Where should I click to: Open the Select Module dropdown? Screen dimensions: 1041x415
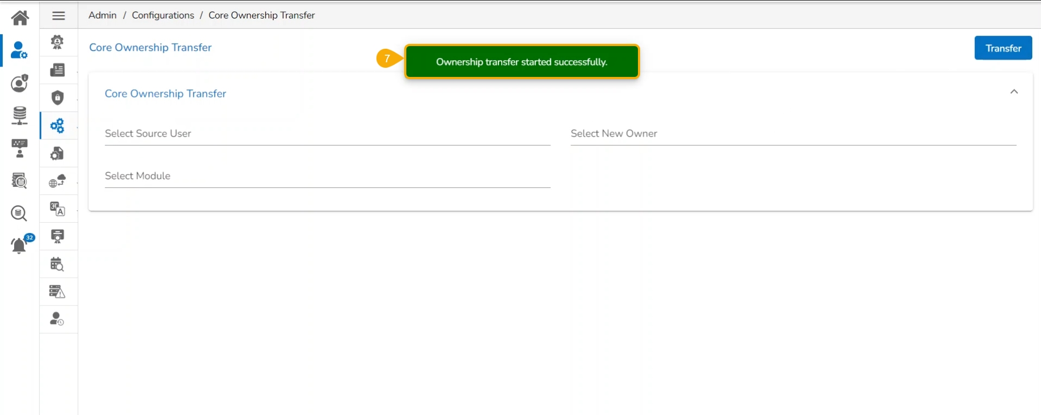pos(328,176)
